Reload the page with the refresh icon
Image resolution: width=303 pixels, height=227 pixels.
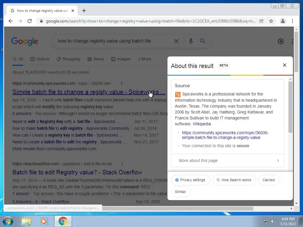click(30, 21)
